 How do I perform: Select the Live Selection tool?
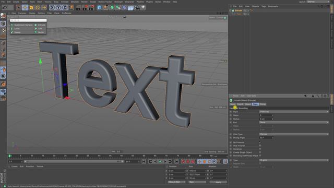(x=19, y=8)
